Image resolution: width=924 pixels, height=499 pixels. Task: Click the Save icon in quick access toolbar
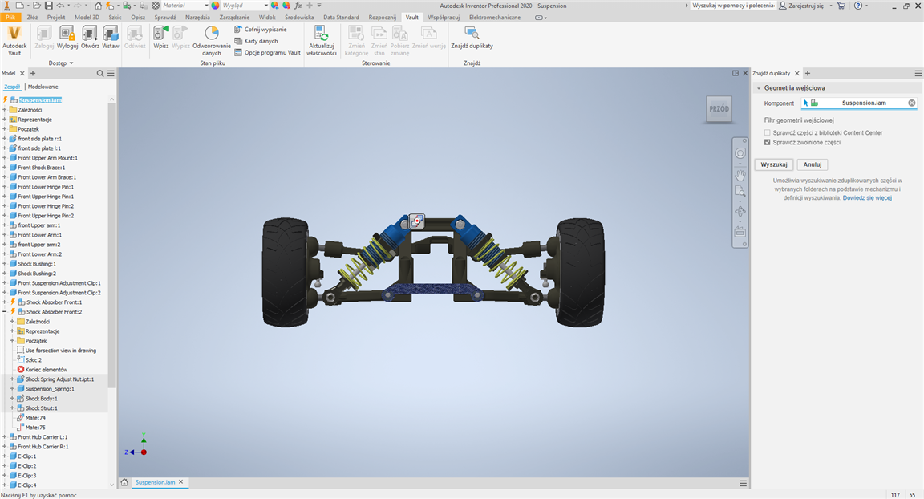click(49, 6)
